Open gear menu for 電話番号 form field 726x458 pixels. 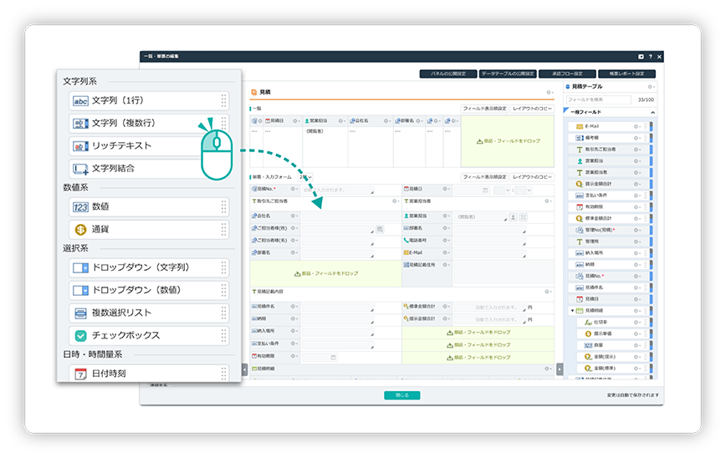tap(446, 241)
